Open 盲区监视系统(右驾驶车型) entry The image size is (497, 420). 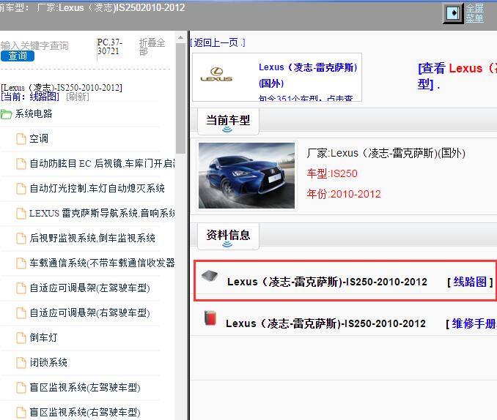click(85, 413)
